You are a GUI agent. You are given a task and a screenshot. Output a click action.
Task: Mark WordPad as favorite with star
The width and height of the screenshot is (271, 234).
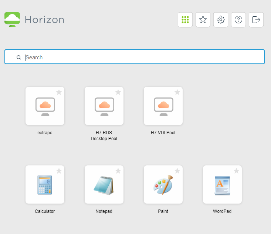pyautogui.click(x=236, y=171)
